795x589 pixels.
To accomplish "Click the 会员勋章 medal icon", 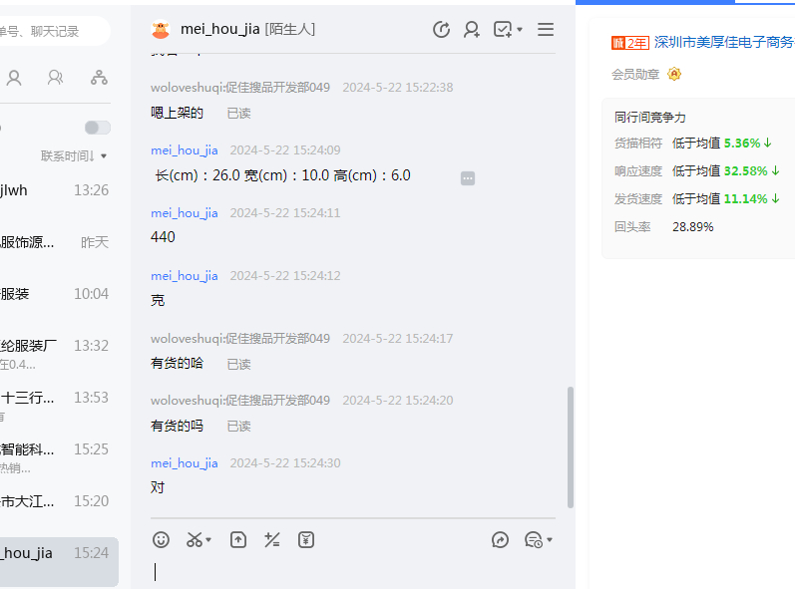I will [674, 74].
